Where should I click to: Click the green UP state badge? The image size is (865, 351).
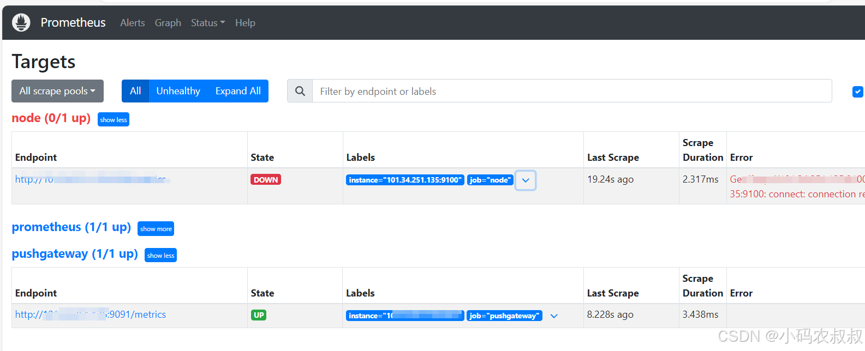click(259, 315)
